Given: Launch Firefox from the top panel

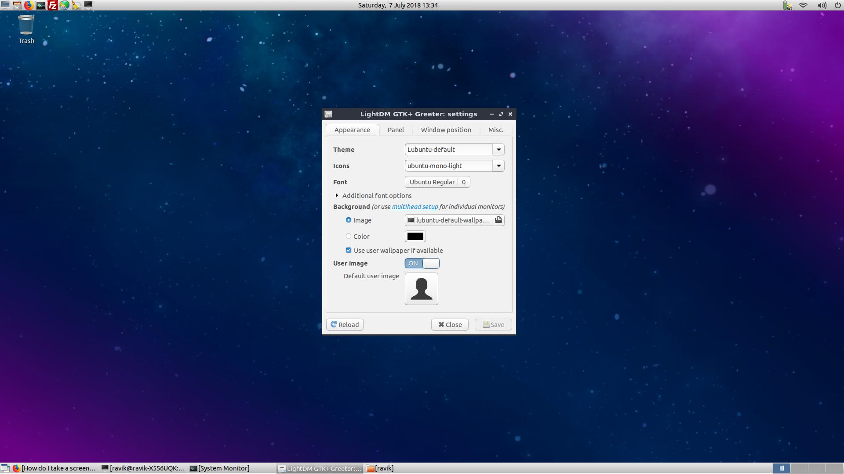Looking at the screenshot, I should (x=29, y=5).
